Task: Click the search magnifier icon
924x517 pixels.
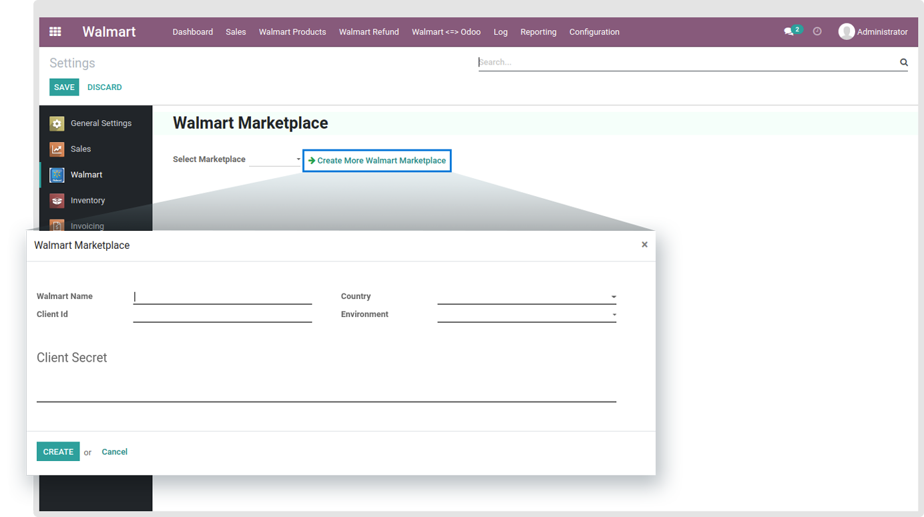Action: point(903,62)
